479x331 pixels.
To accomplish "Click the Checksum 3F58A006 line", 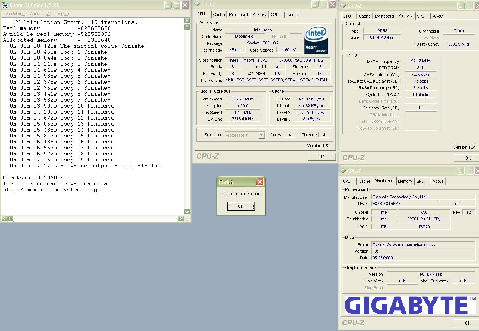I will [x=33, y=177].
